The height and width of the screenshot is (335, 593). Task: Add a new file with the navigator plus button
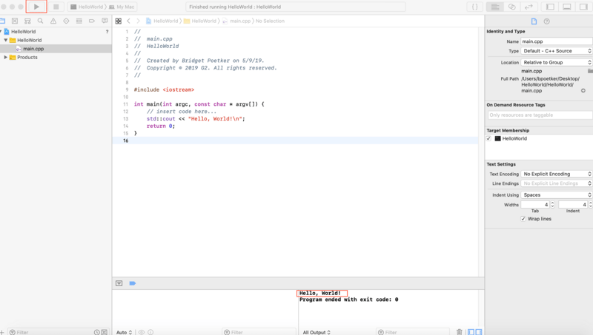[x=2, y=332]
